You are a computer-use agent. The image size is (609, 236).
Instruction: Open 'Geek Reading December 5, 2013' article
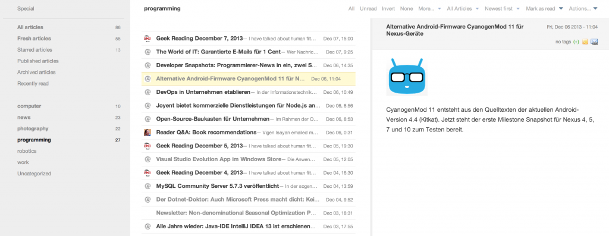[x=199, y=146]
